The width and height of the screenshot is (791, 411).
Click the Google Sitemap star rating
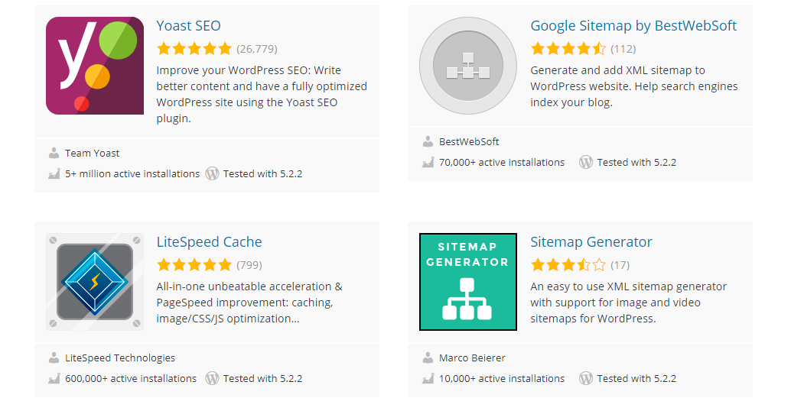click(568, 49)
